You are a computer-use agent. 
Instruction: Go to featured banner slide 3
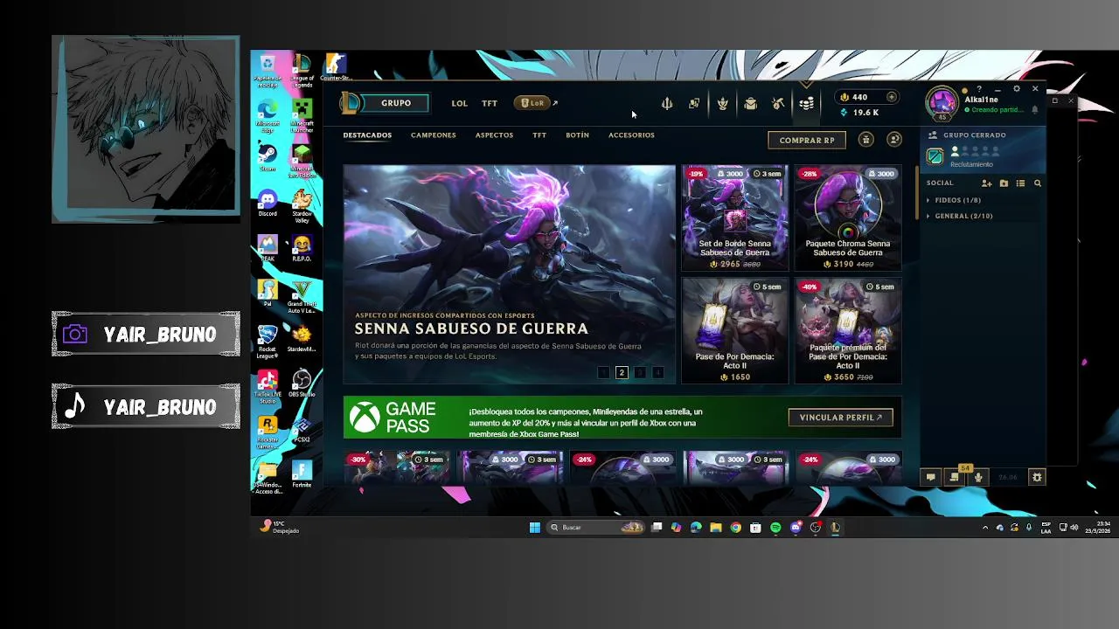coord(640,372)
